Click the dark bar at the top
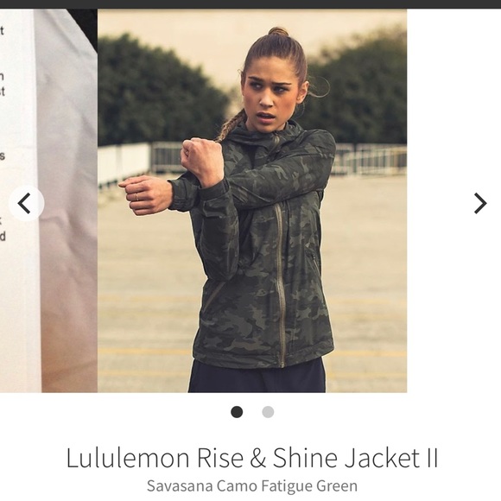Viewport: 501px width, 501px height. (250, 4)
